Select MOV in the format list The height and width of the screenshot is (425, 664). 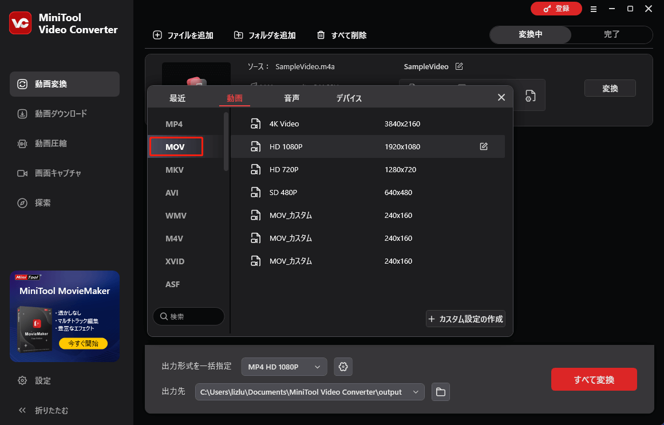click(x=175, y=147)
